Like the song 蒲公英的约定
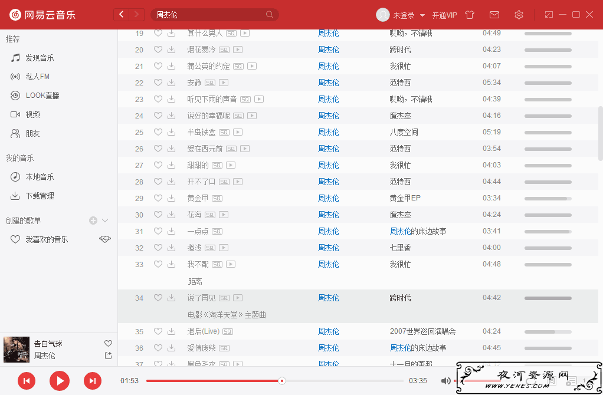Viewport: 603px width, 395px height. 158,66
